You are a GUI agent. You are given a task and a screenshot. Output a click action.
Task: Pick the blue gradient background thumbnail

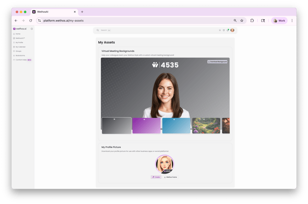(176, 126)
